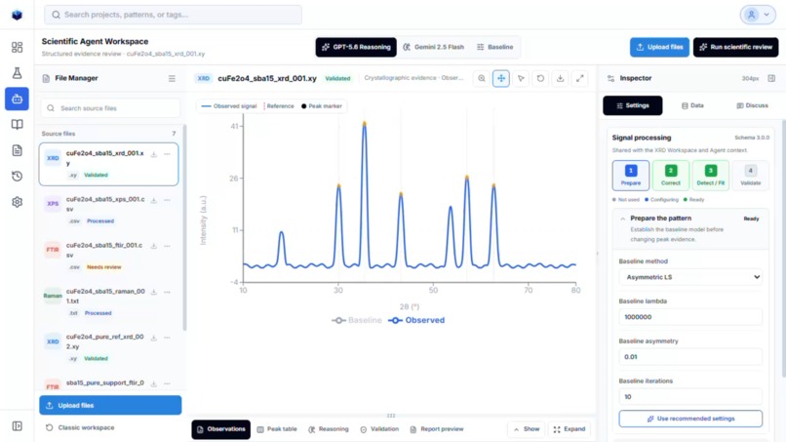Switch to the Settings tab in Inspector
This screenshot has width=786, height=442.
click(633, 105)
